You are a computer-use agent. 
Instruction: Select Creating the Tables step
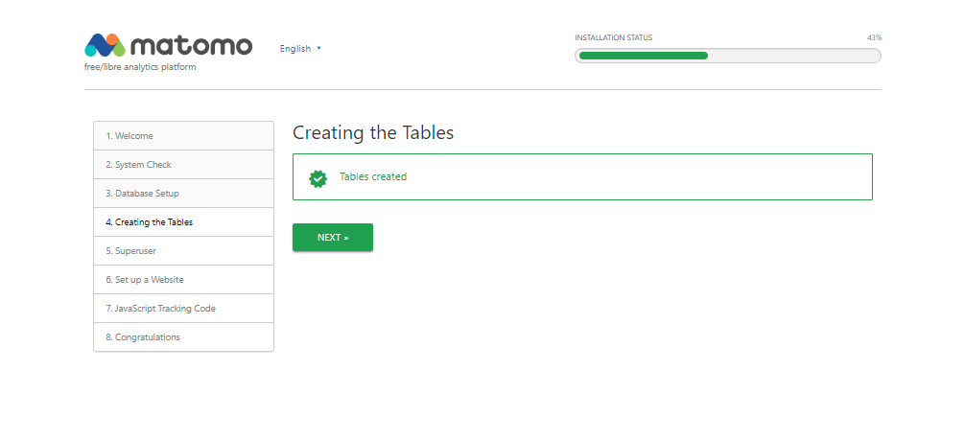149,222
